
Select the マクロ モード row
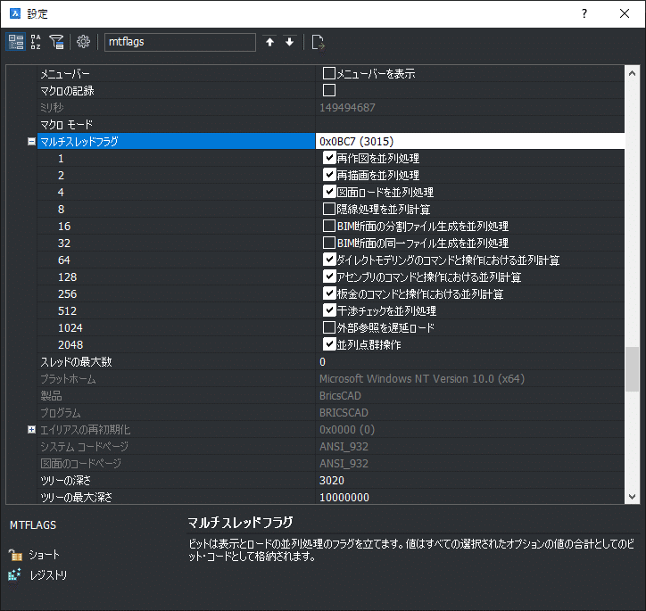tap(177, 124)
